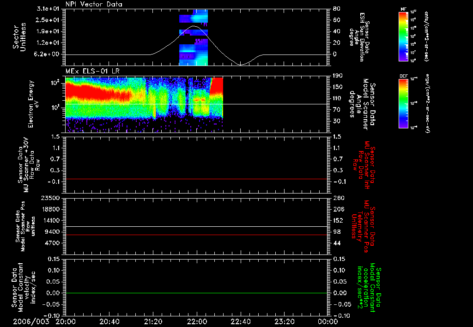Select the red 'MU Scanner Pos Telemetry' label
The image size is (473, 327).
pos(364,227)
